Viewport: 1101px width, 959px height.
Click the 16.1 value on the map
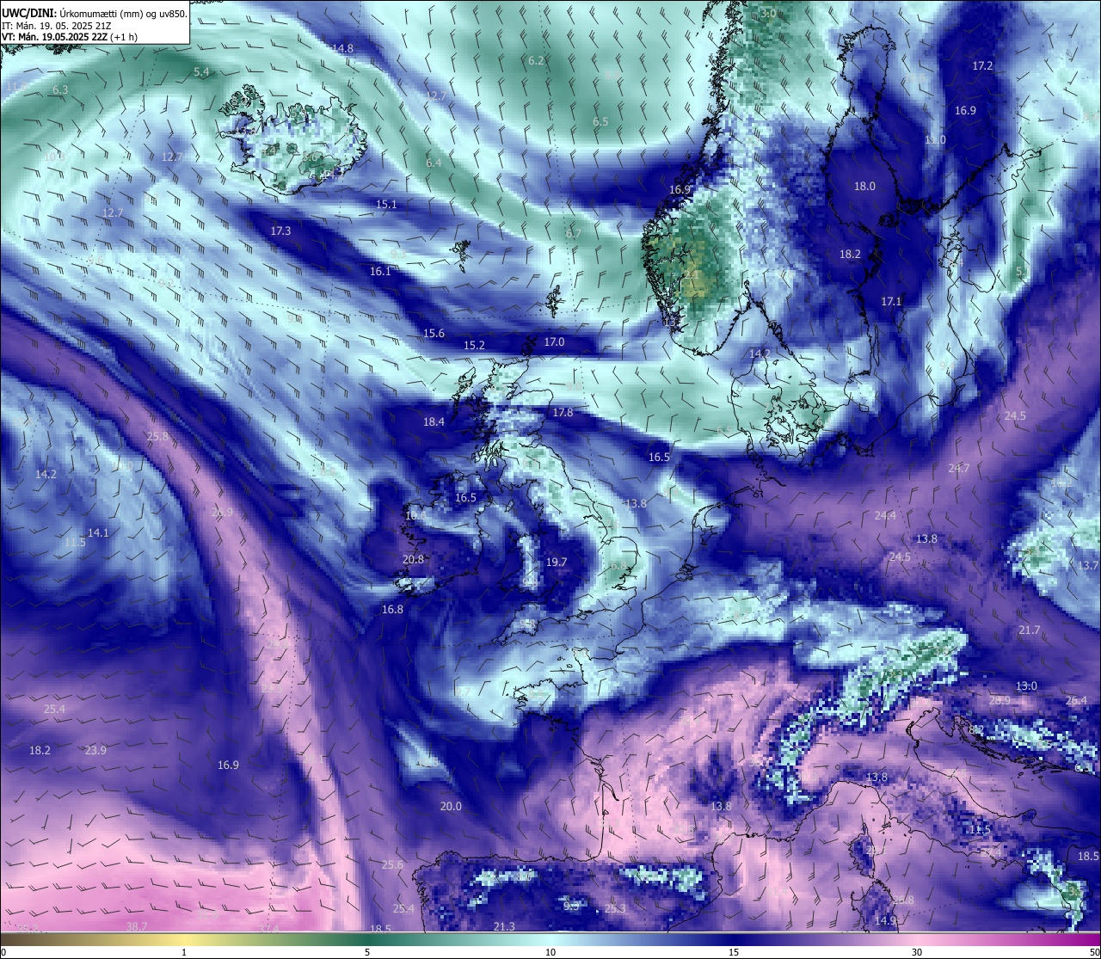coord(380,271)
